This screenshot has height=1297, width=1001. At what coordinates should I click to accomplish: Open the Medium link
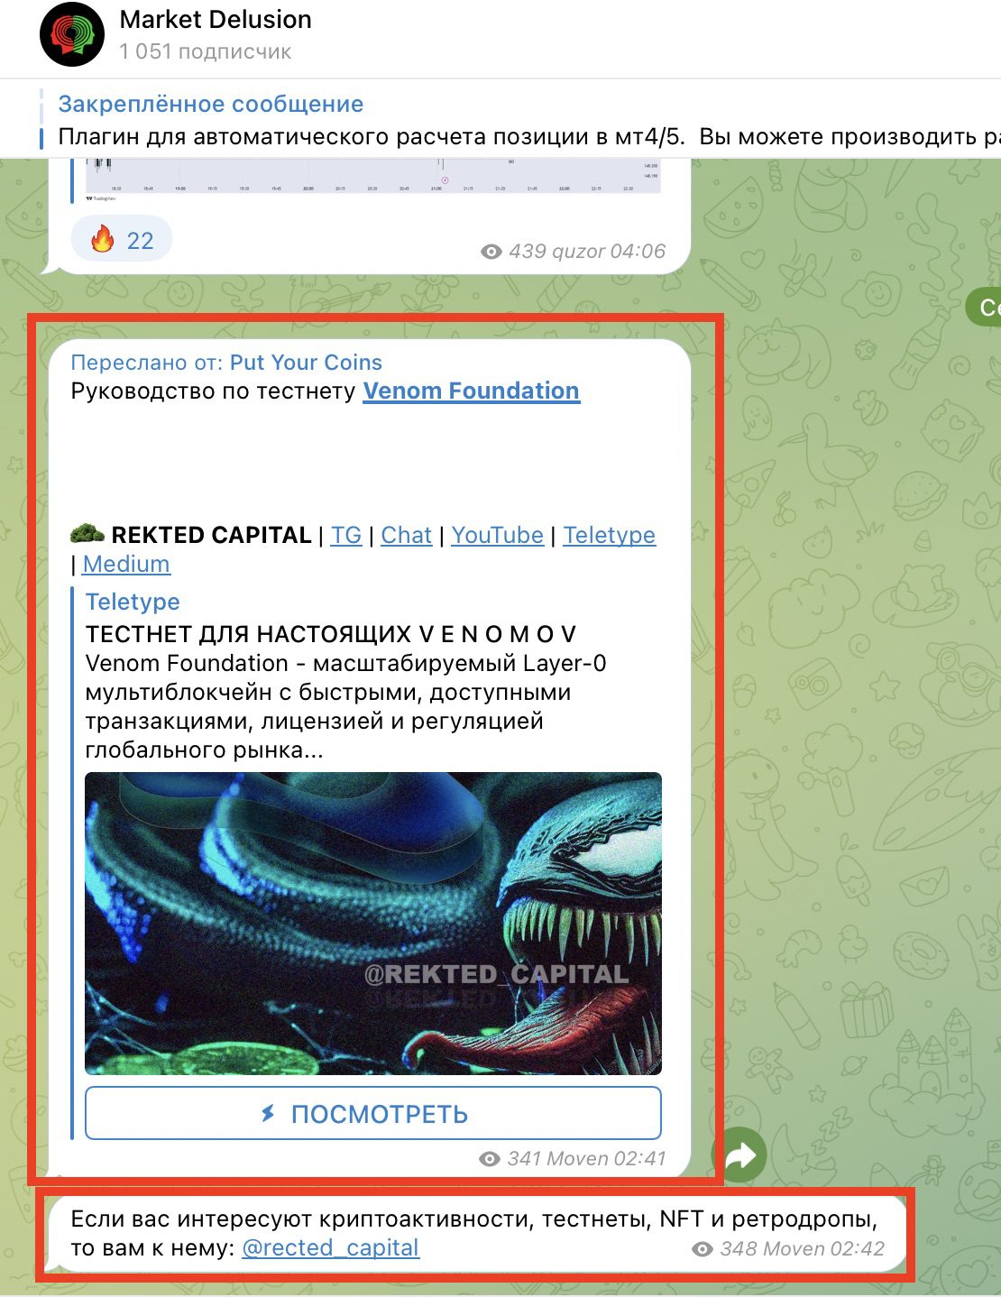(x=126, y=564)
